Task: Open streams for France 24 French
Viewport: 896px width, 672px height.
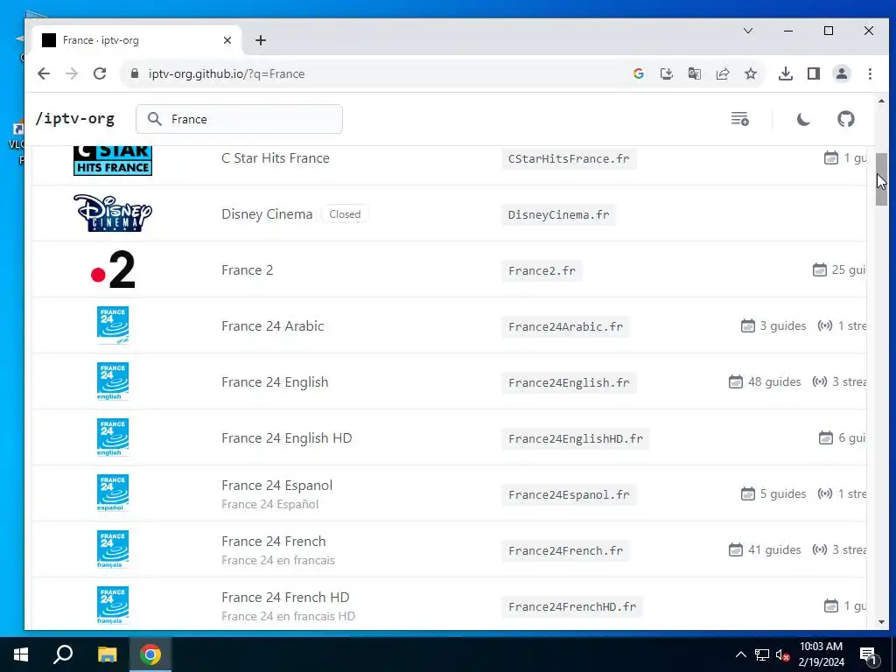Action: [839, 549]
